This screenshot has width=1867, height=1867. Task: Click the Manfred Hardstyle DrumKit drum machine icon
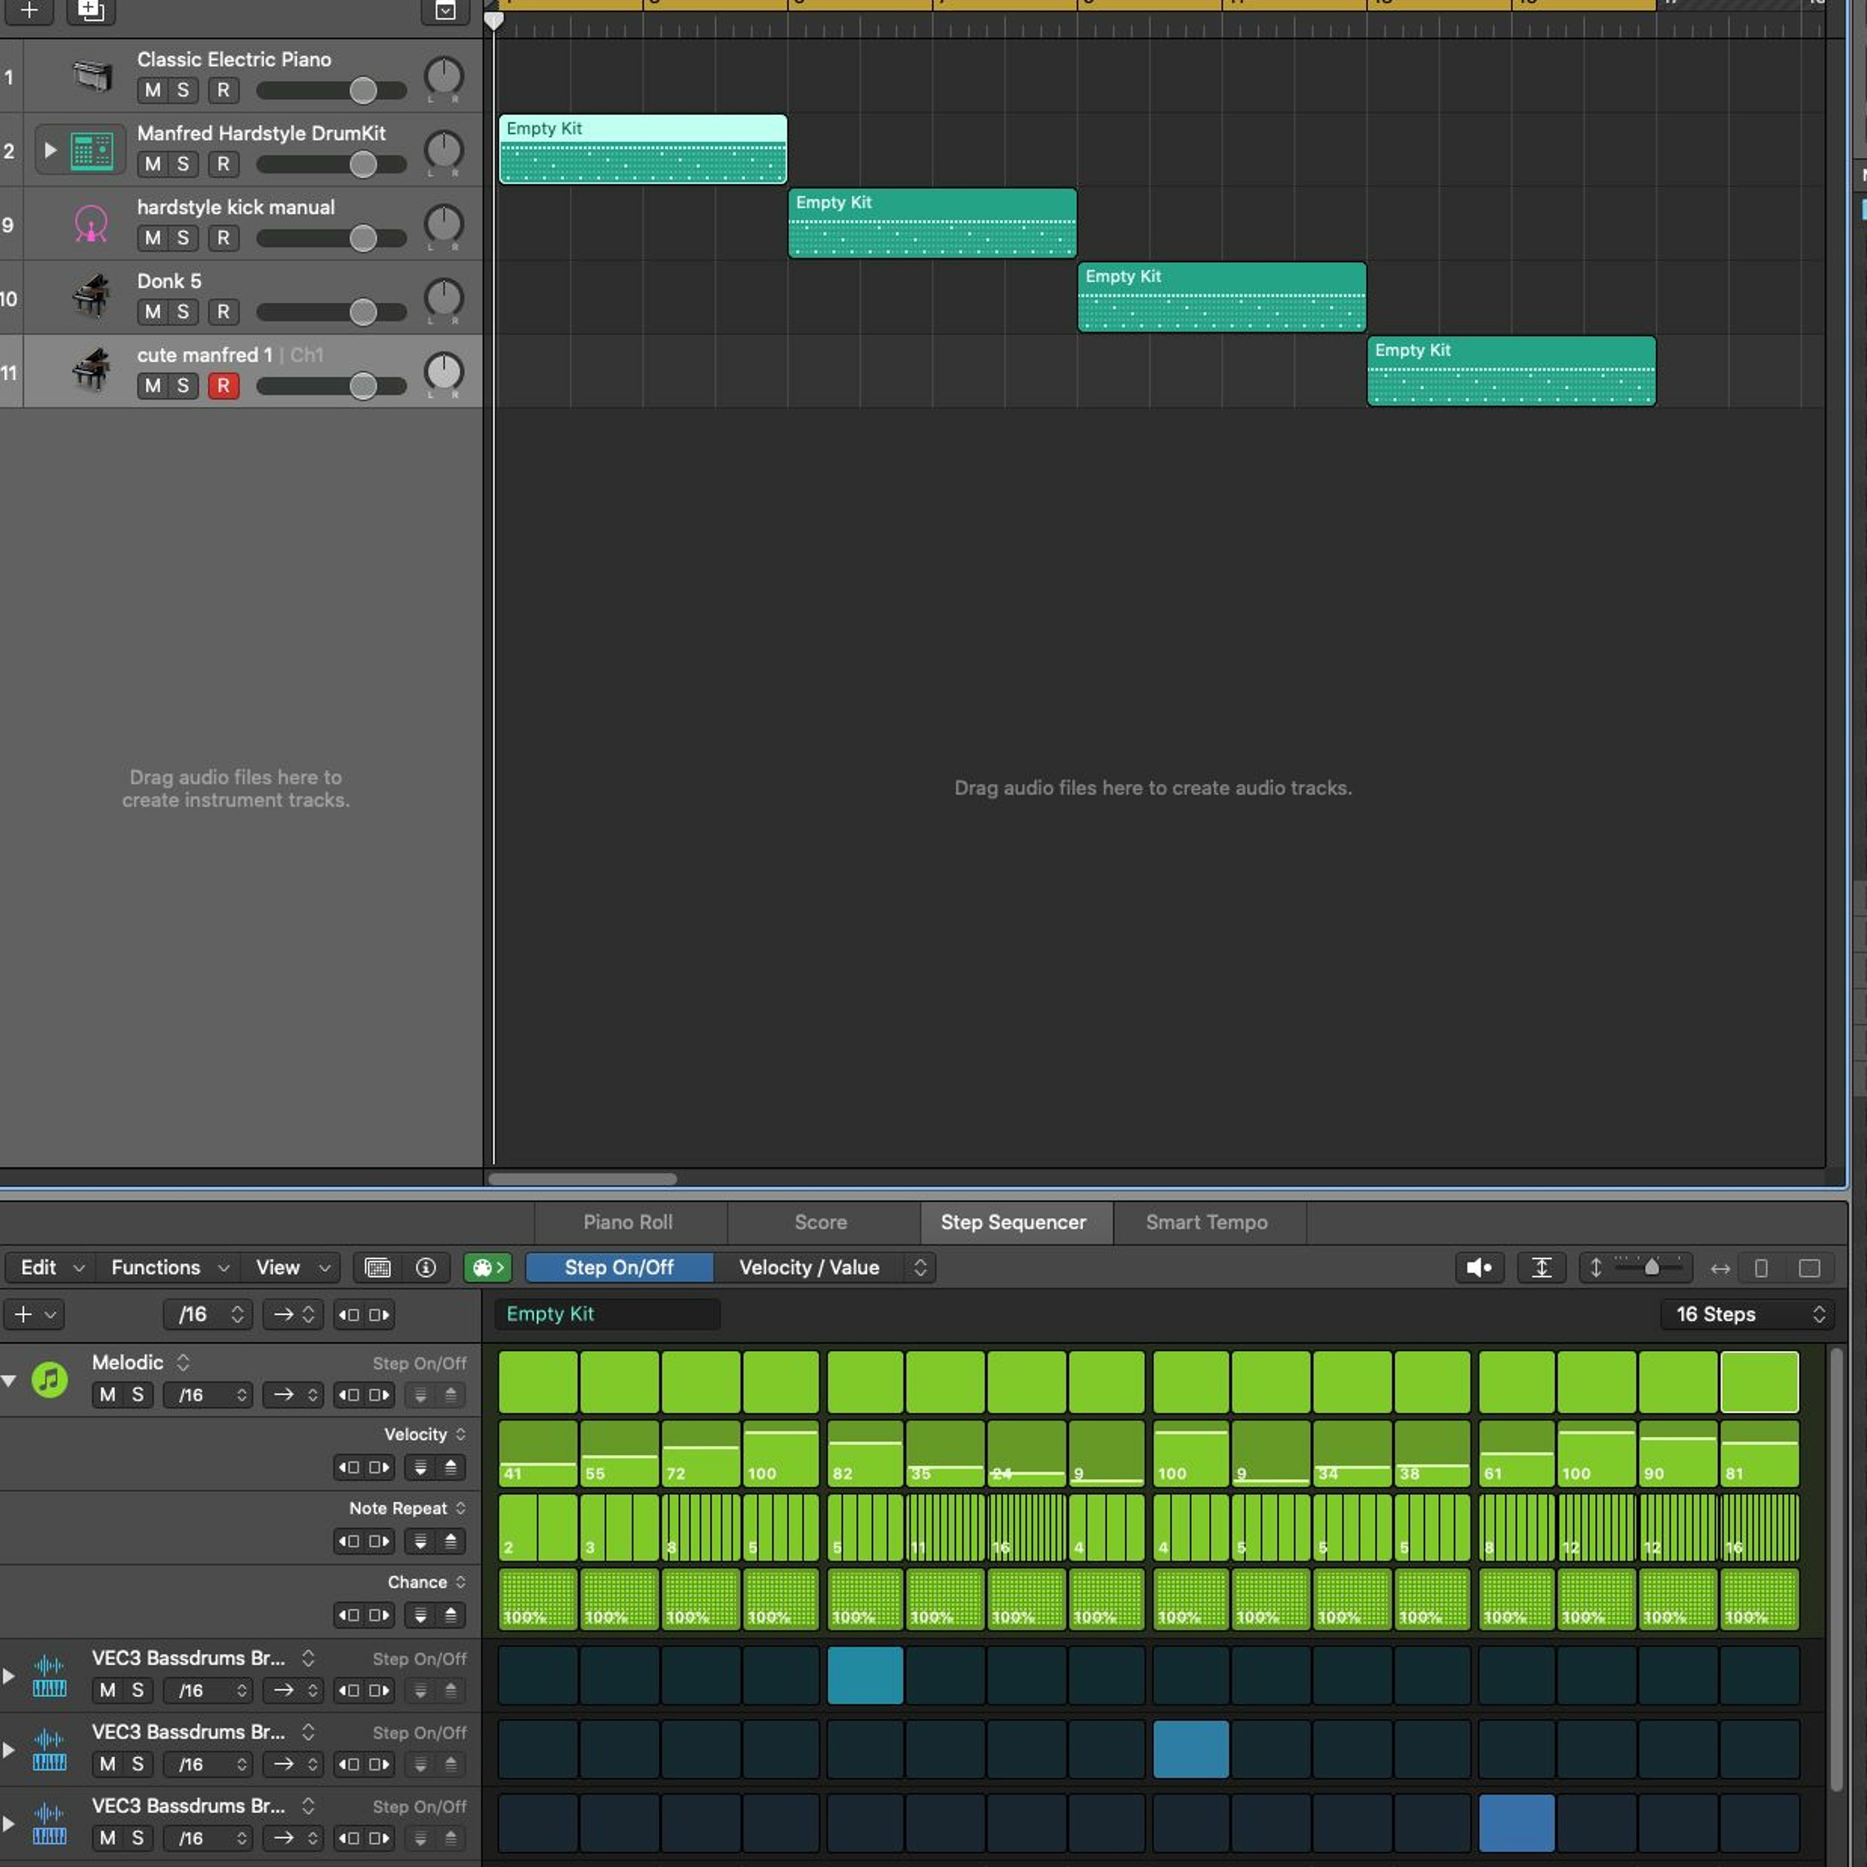93,150
